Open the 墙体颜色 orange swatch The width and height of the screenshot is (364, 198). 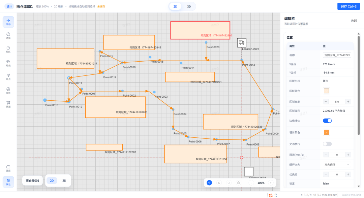(326, 132)
